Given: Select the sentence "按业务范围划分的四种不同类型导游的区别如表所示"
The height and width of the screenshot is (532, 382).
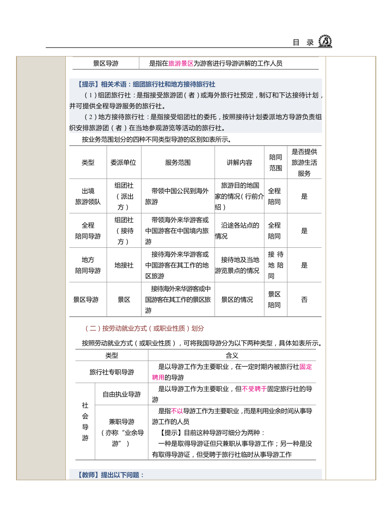Looking at the screenshot, I should click(x=157, y=139).
